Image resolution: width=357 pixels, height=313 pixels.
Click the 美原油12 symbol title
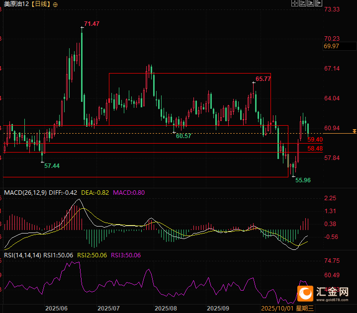coord(15,4)
